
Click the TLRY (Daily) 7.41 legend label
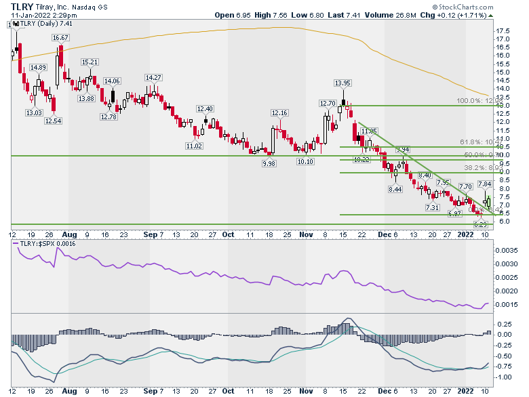click(46, 24)
